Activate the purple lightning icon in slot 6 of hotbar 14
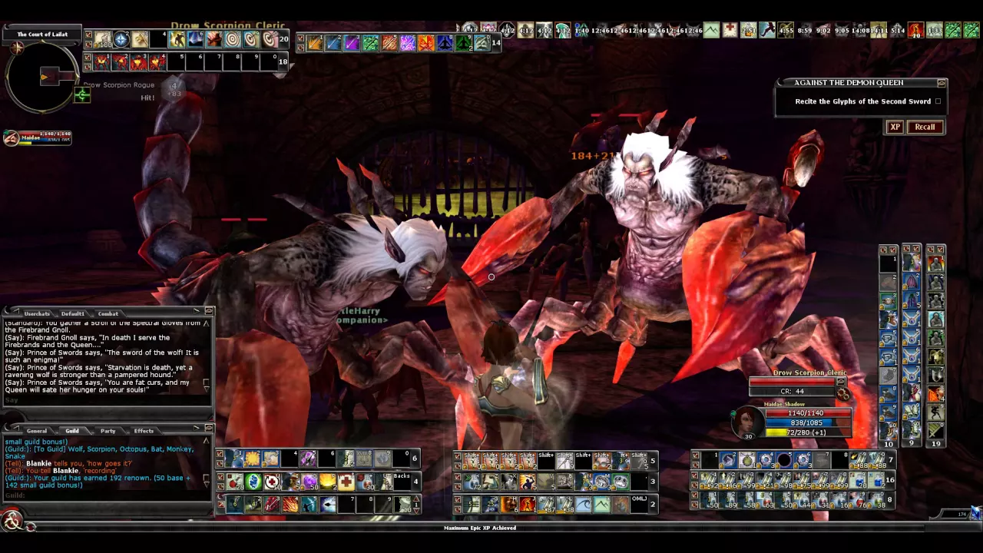The image size is (983, 553). pyautogui.click(x=407, y=43)
